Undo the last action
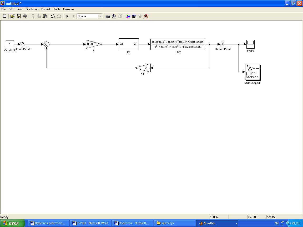The width and height of the screenshot is (303, 227). tap(53, 16)
